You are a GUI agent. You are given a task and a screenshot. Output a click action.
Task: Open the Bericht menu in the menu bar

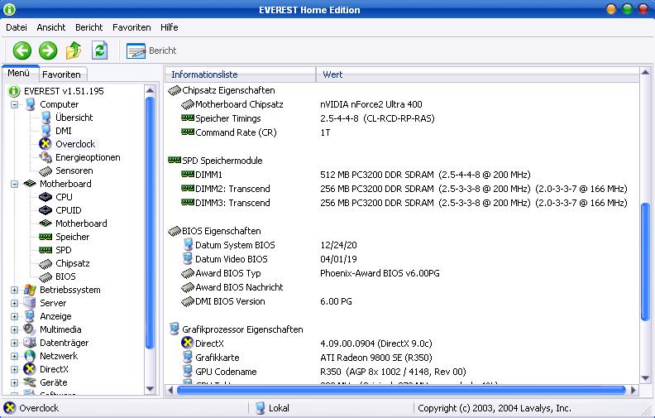point(89,27)
